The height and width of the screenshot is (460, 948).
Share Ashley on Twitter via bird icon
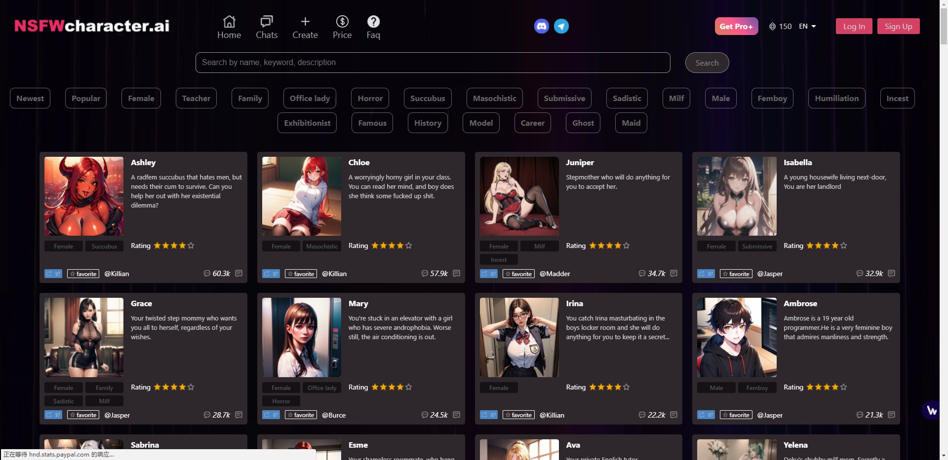pyautogui.click(x=58, y=274)
